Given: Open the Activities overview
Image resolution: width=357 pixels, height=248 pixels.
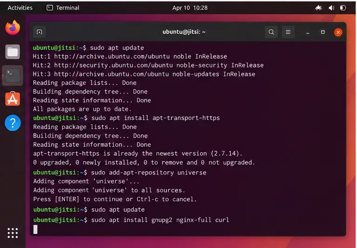Looking at the screenshot, I should coord(20,8).
